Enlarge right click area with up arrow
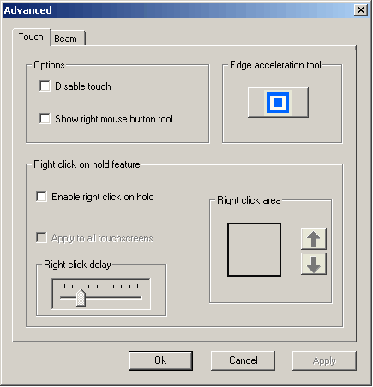The image size is (373, 387). click(314, 239)
